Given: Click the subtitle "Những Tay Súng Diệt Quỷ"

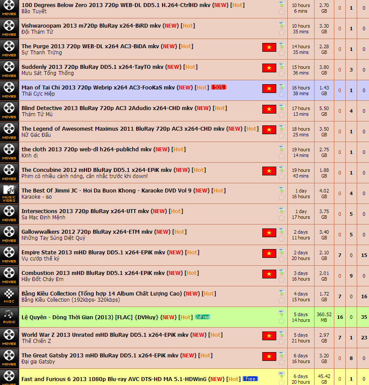Looking at the screenshot, I should [54, 238].
